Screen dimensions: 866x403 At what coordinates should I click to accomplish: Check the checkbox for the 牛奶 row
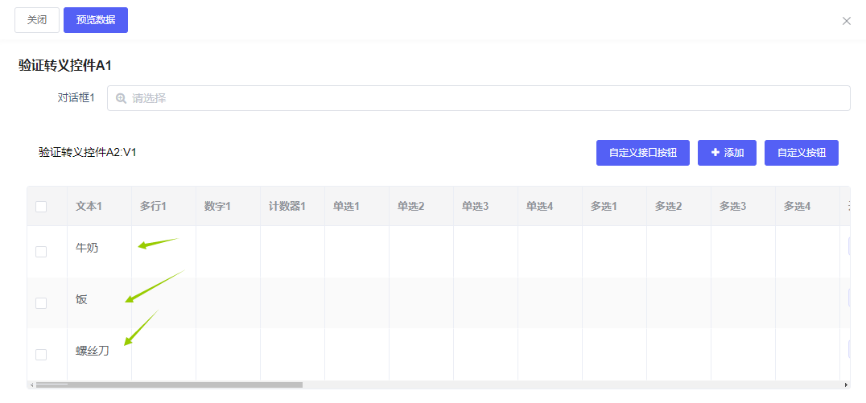point(41,252)
